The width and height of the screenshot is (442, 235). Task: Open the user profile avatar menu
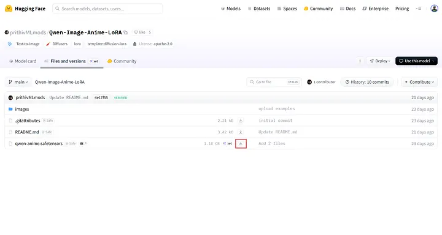(x=434, y=9)
